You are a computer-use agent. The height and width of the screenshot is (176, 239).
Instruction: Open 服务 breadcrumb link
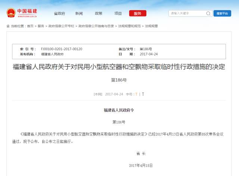click(x=41, y=26)
